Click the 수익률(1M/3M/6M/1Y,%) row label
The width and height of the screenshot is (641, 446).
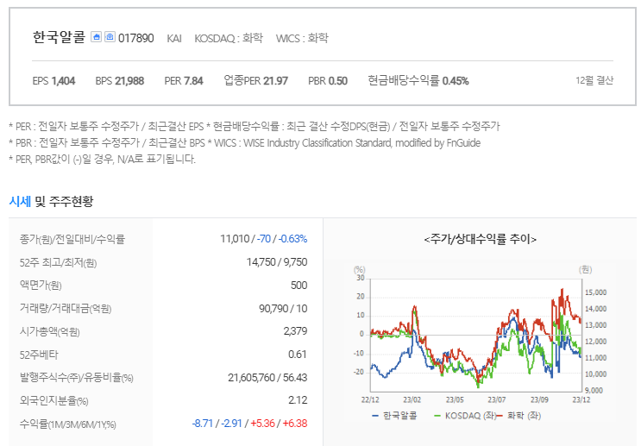[67, 424]
